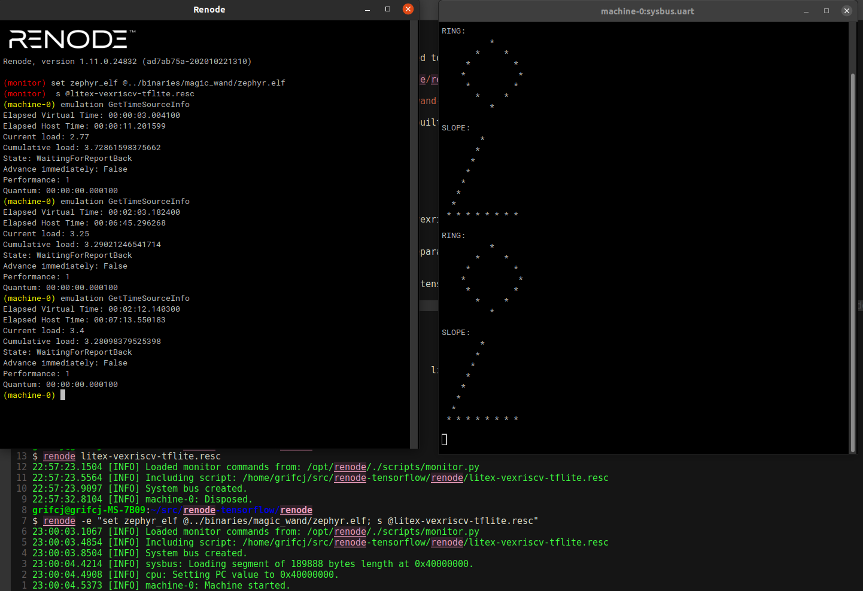Click "Elapsed Host Time: 00:07:13.550183"
Image resolution: width=863 pixels, height=591 pixels.
84,320
